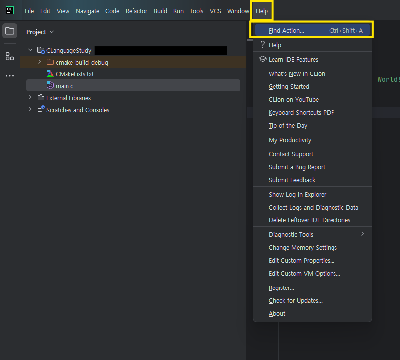Screen dimensions: 400x360
Task: Expand Scratches and Consoles node
Action: click(30, 110)
